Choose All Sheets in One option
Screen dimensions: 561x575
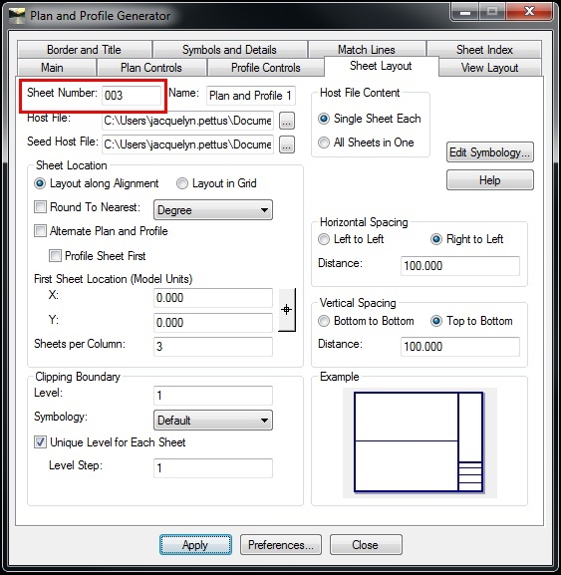pyautogui.click(x=324, y=143)
